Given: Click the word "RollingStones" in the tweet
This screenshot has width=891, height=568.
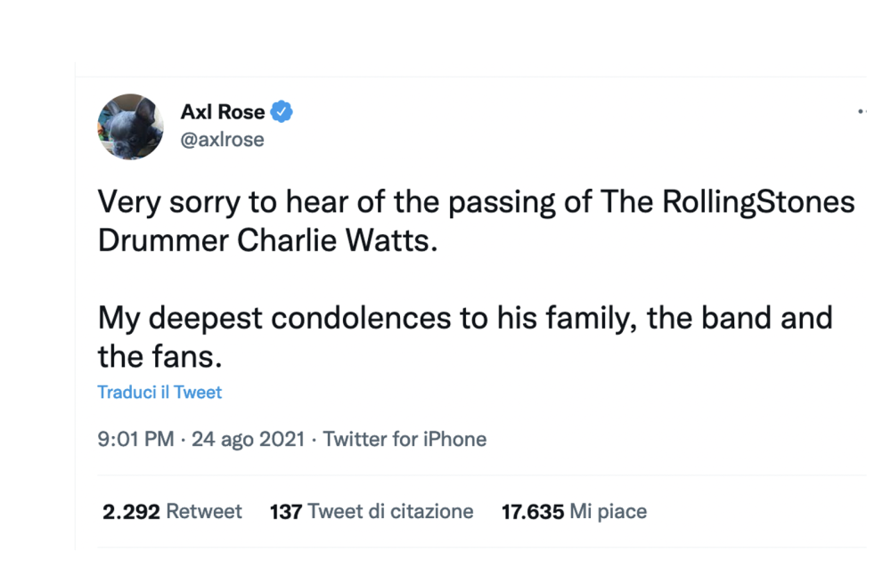Looking at the screenshot, I should (758, 202).
